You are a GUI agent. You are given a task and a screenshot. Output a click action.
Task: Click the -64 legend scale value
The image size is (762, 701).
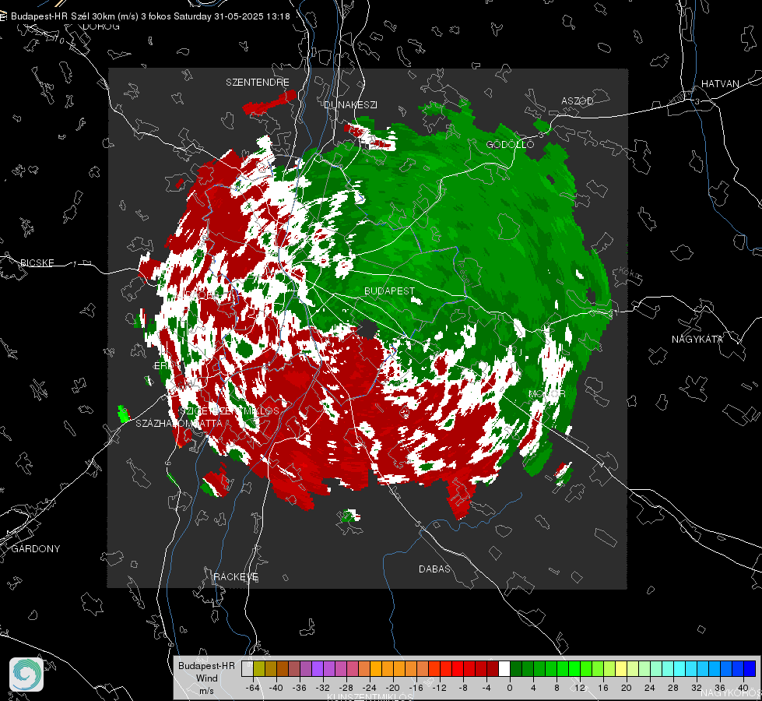click(x=253, y=688)
